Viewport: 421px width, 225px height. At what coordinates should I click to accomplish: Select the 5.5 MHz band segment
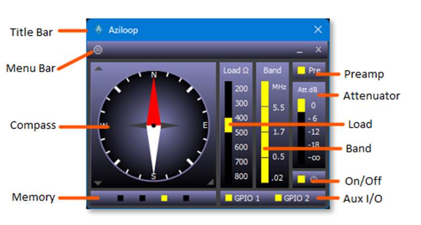(265, 107)
